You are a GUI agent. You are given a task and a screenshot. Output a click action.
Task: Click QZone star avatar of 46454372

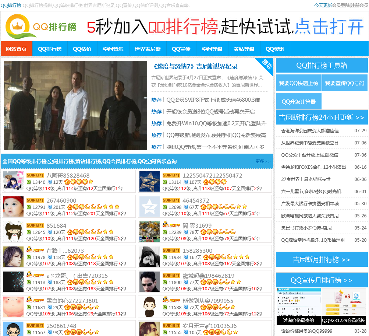pos(149,206)
